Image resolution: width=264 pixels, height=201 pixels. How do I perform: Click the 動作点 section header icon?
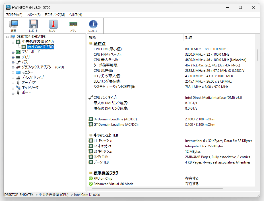coord(91,43)
